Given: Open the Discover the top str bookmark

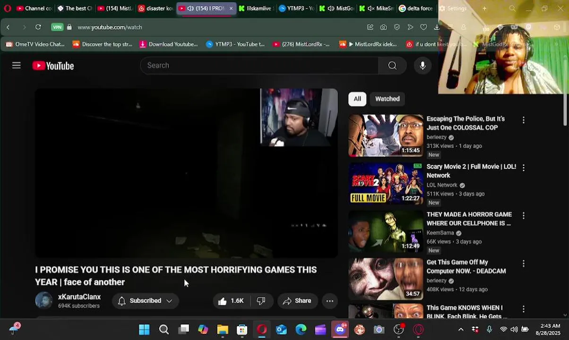Looking at the screenshot, I should point(103,44).
